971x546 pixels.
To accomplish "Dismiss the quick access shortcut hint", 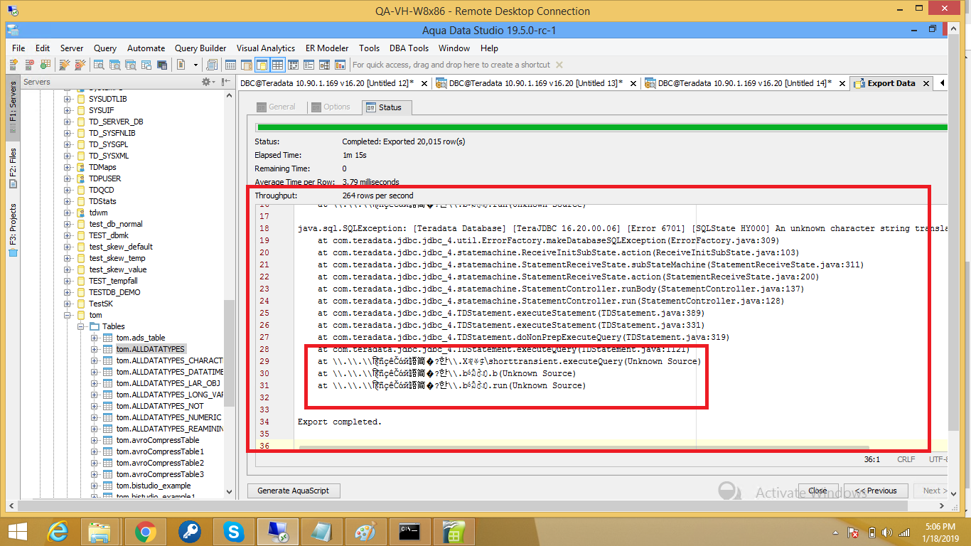I will coord(559,65).
